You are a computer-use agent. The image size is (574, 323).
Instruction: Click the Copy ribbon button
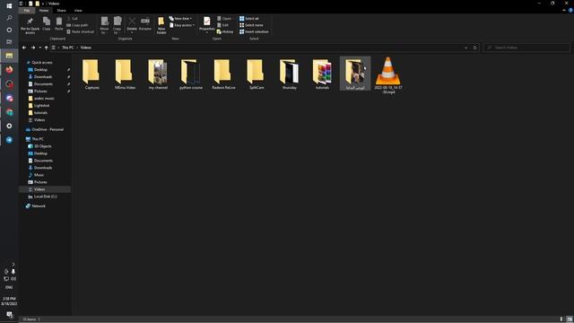click(x=47, y=24)
